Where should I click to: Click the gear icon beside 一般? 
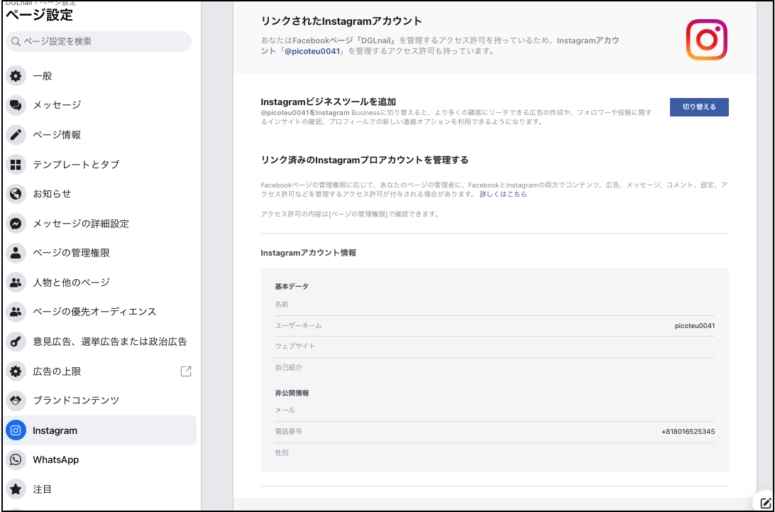coord(16,76)
